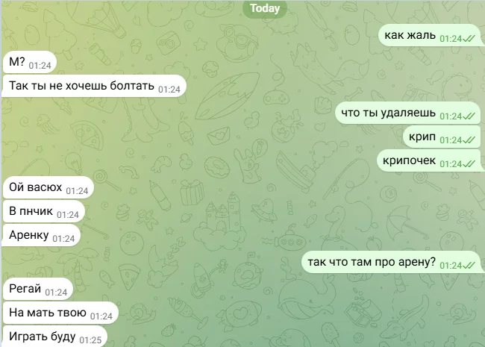Select the 'что ты удаляешь' message

pos(409,113)
